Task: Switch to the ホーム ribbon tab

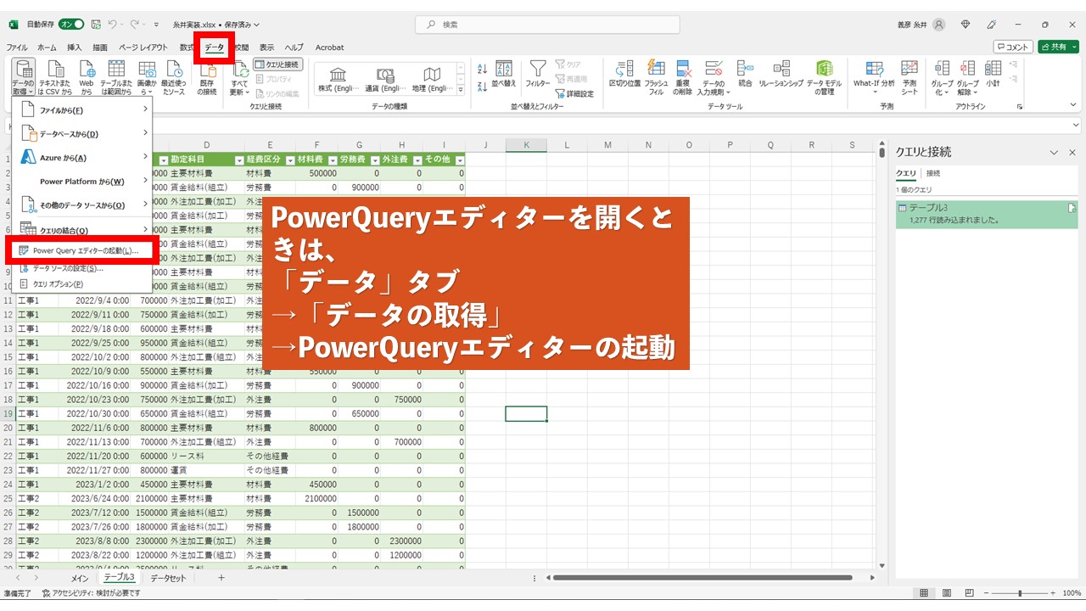Action: [x=47, y=48]
